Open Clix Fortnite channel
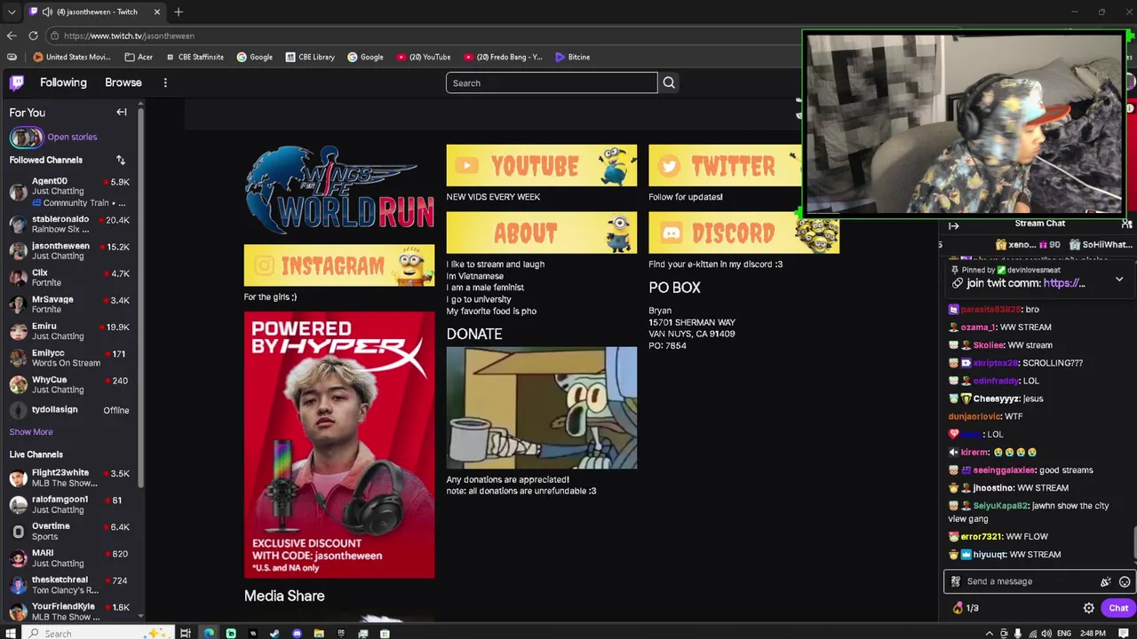1137x639 pixels. (x=69, y=277)
